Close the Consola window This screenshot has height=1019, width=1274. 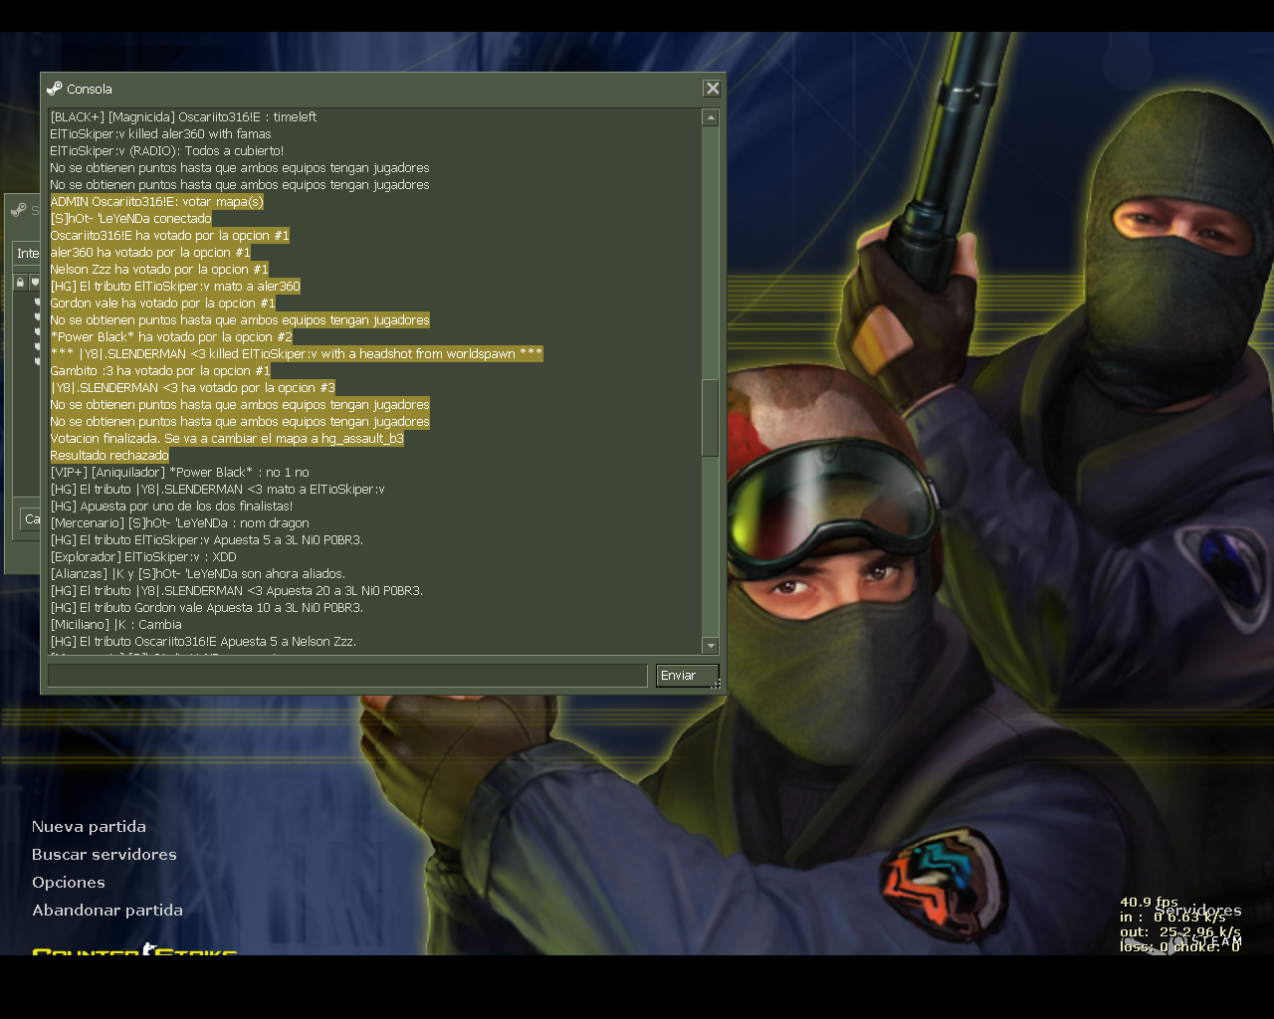713,89
